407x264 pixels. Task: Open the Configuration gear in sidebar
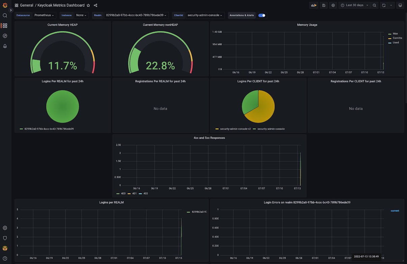point(5,228)
